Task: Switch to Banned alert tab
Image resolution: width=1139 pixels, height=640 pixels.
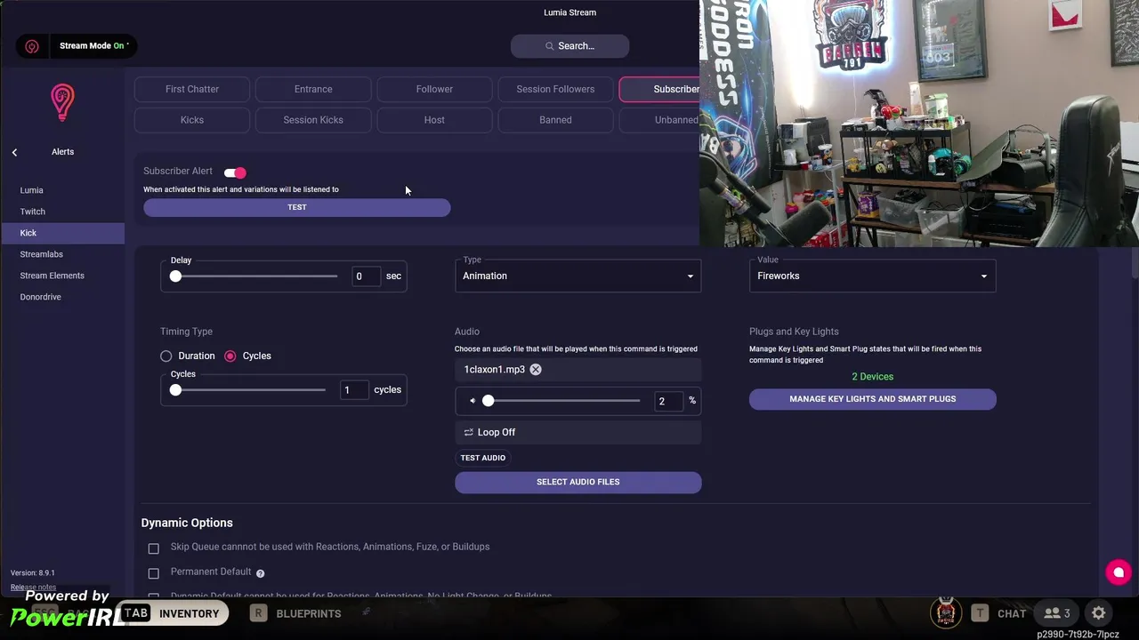Action: [x=555, y=120]
